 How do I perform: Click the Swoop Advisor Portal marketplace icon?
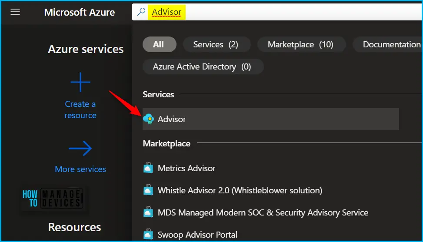click(x=148, y=235)
